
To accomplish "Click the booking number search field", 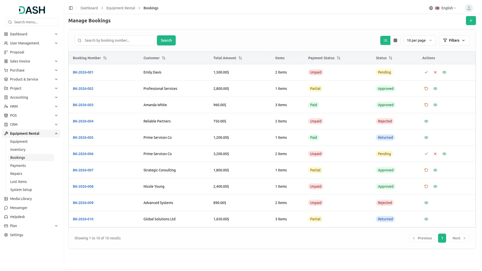I will (x=118, y=40).
